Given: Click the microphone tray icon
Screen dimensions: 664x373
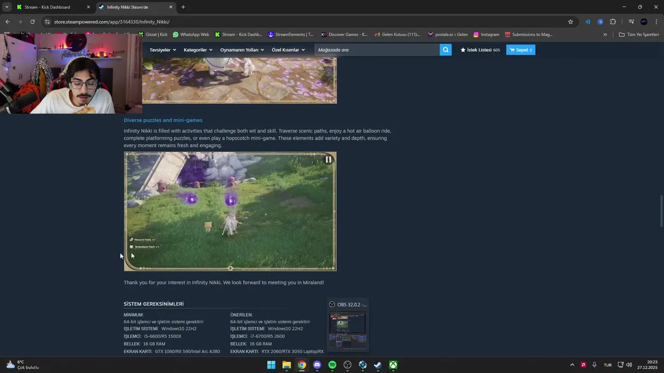Looking at the screenshot, I should click(x=594, y=365).
